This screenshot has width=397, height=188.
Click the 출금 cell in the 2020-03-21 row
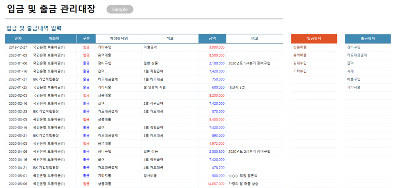coord(86,135)
